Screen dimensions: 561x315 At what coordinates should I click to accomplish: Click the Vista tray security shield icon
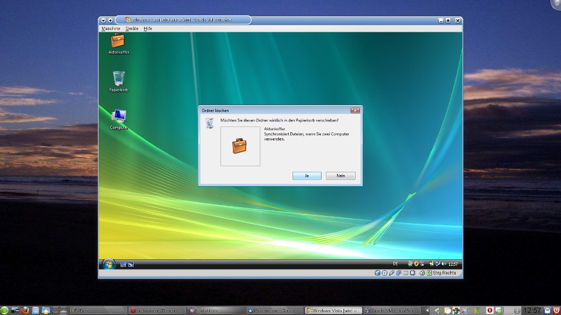tap(416, 264)
